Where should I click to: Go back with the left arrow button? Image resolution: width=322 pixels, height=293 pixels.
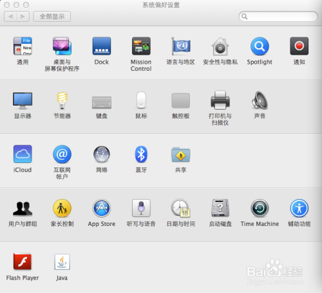[x=10, y=17]
